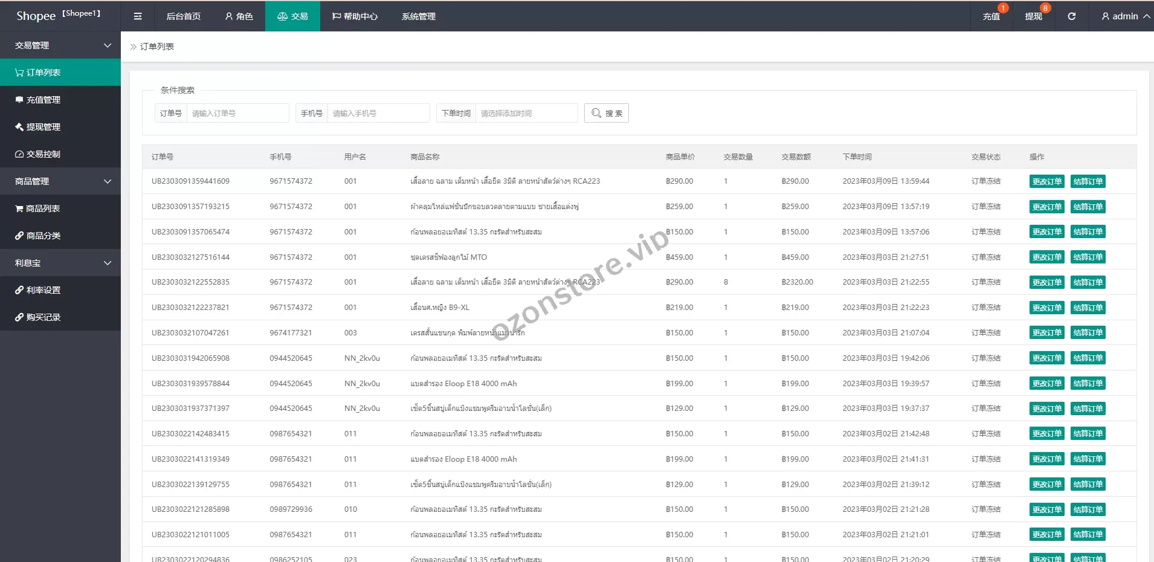Click the hamburger sidebar collapse icon

pyautogui.click(x=138, y=16)
